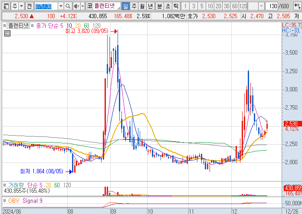The image size is (302, 214).
Task: Toggle the 거래량 volume panel marker
Action: tap(4, 185)
